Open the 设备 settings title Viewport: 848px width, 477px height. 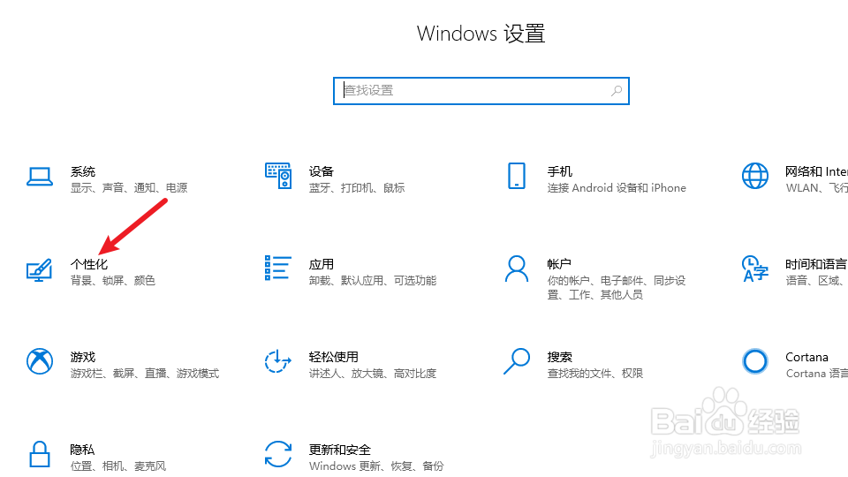322,171
